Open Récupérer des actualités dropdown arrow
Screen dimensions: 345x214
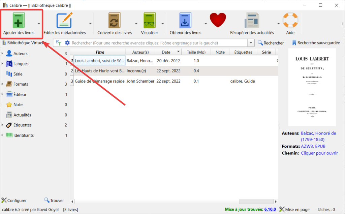(x=278, y=24)
